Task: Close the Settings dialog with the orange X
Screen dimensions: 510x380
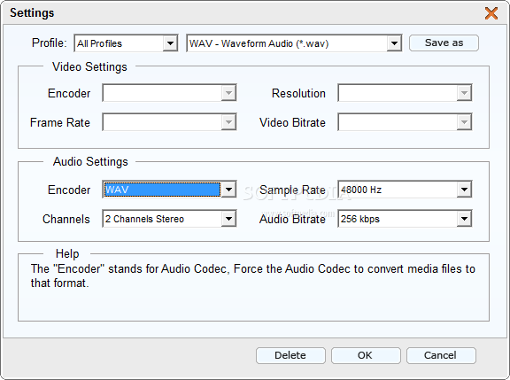Action: point(491,13)
